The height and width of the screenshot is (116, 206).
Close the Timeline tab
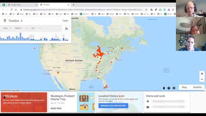coord(68,5)
